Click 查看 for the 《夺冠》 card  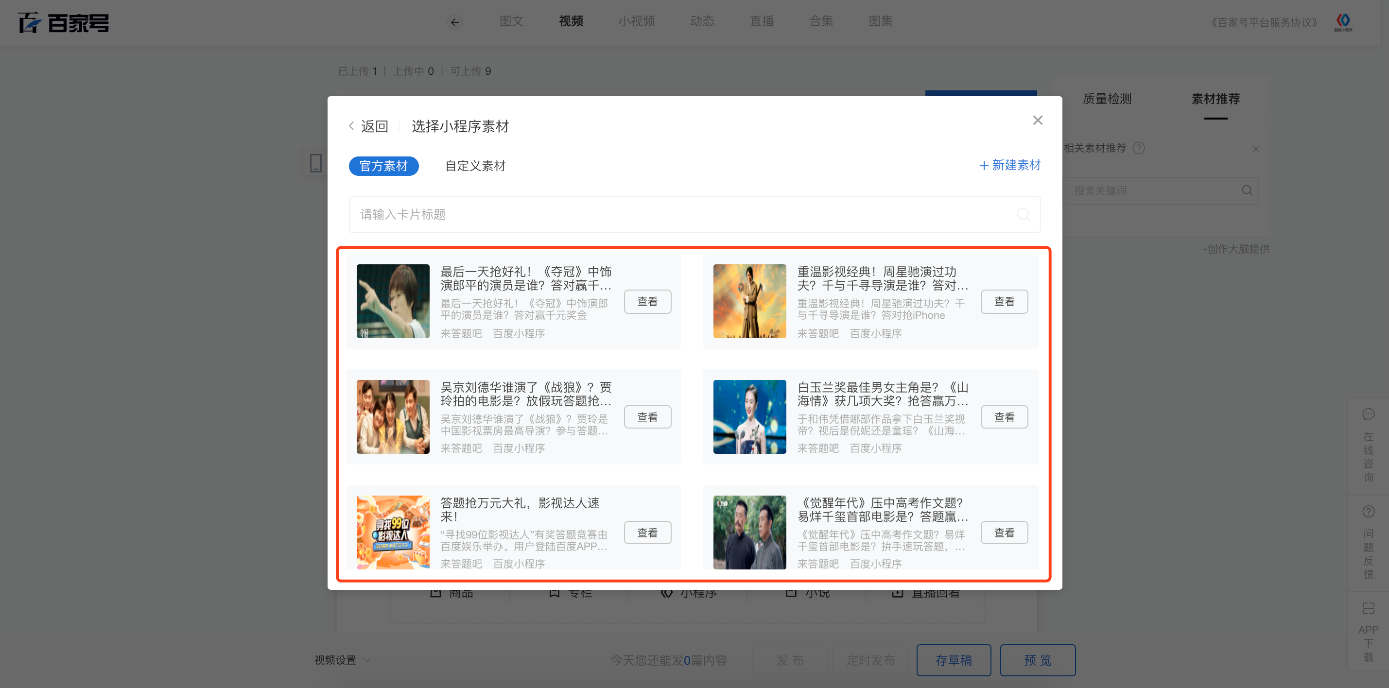(647, 301)
